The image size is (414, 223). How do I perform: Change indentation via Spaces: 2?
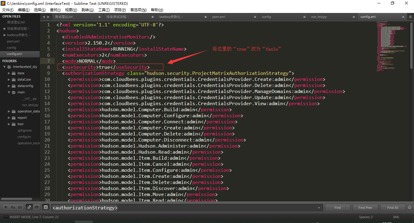366,217
